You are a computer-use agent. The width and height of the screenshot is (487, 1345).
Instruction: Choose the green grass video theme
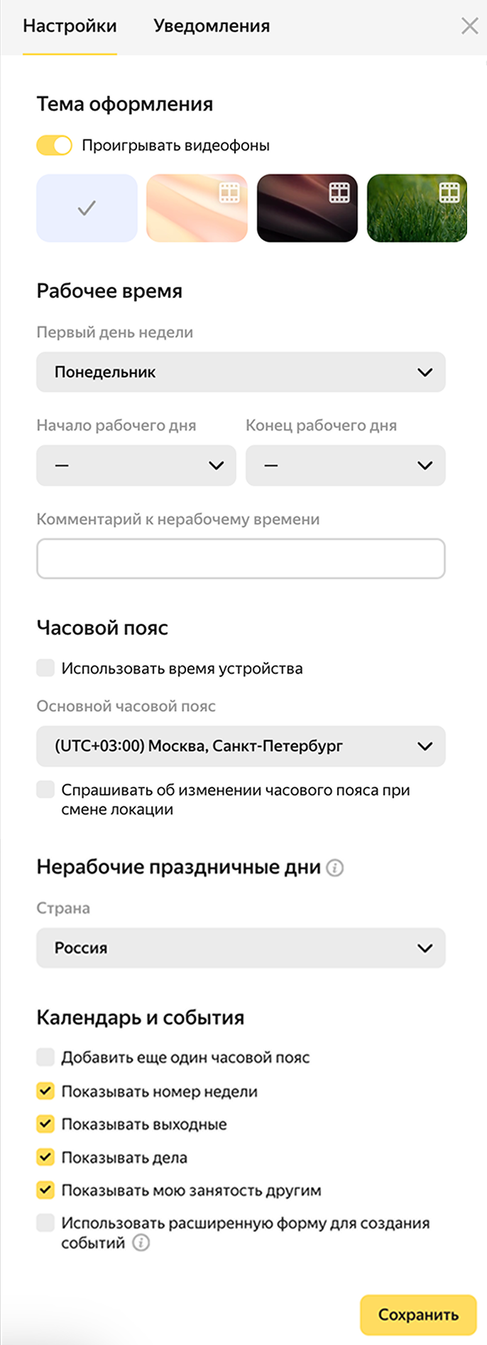click(x=417, y=208)
